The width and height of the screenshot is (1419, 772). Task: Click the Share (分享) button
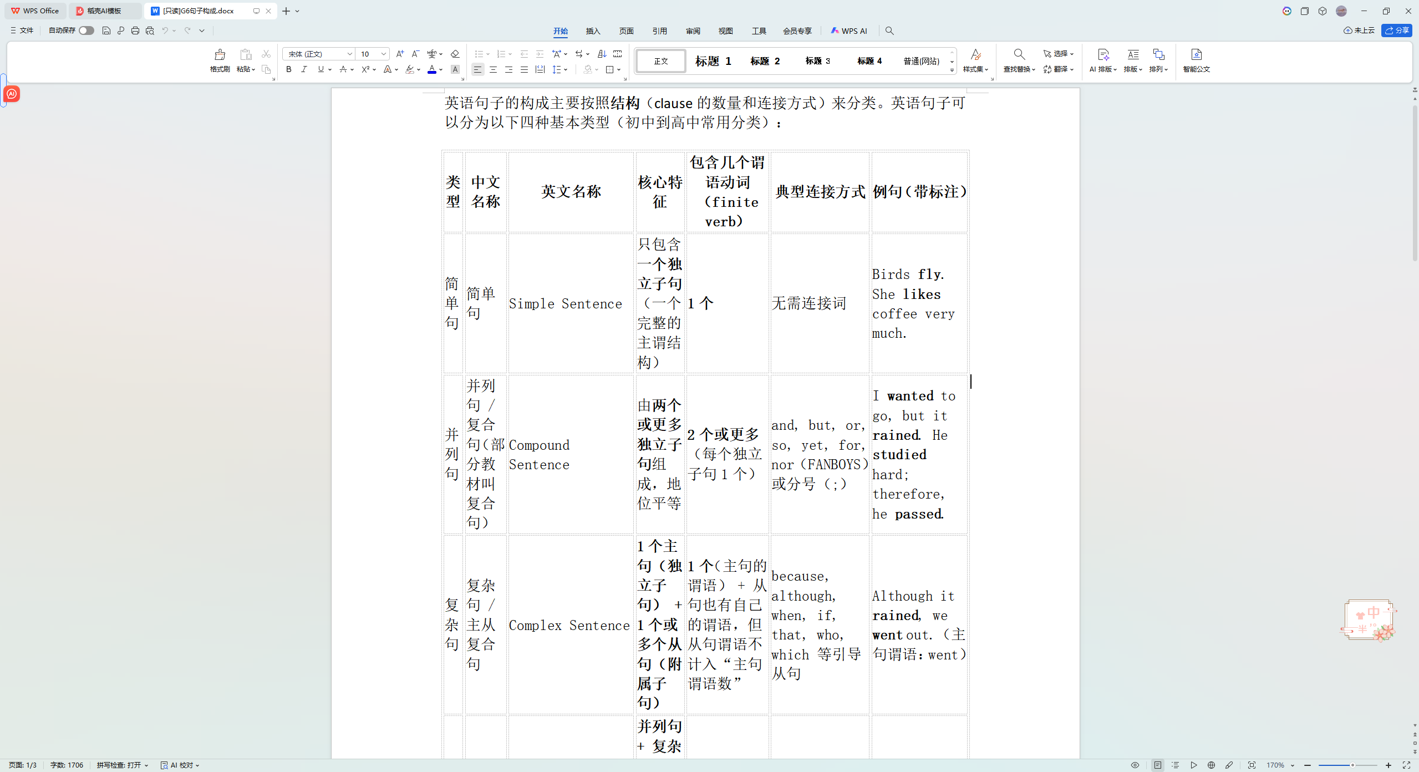pyautogui.click(x=1396, y=31)
